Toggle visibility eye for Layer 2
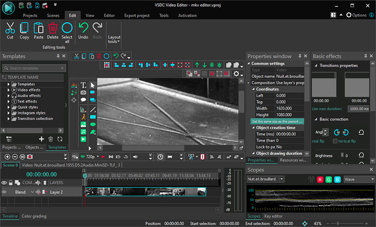 4,192
